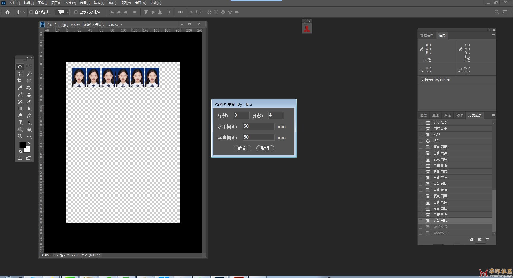Click the Magic Wand tool

pyautogui.click(x=29, y=74)
